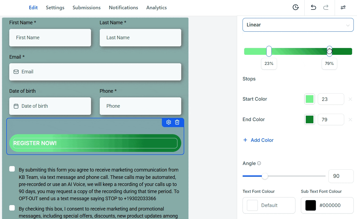Viewport: 357px width, 219px height.
Task: Open the Linear gradient type dropdown
Action: pos(298,25)
